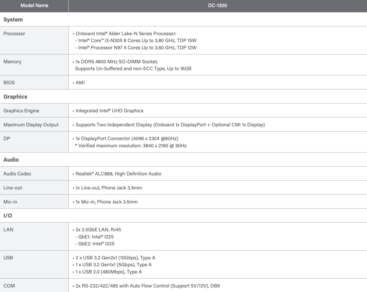The height and width of the screenshot is (292, 367).
Task: Click the 'LAN' row label
Action: pyautogui.click(x=8, y=230)
